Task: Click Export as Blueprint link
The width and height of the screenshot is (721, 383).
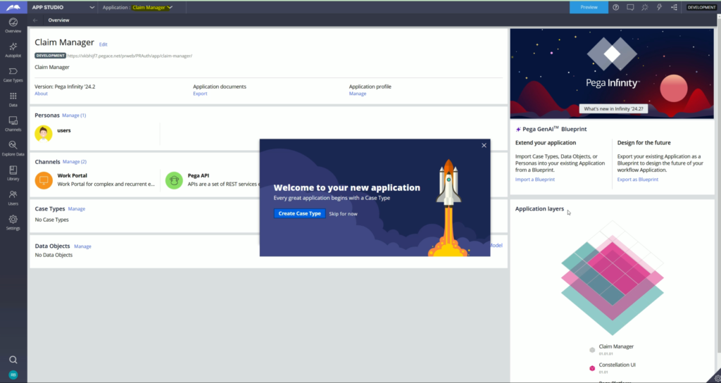Action: click(638, 180)
